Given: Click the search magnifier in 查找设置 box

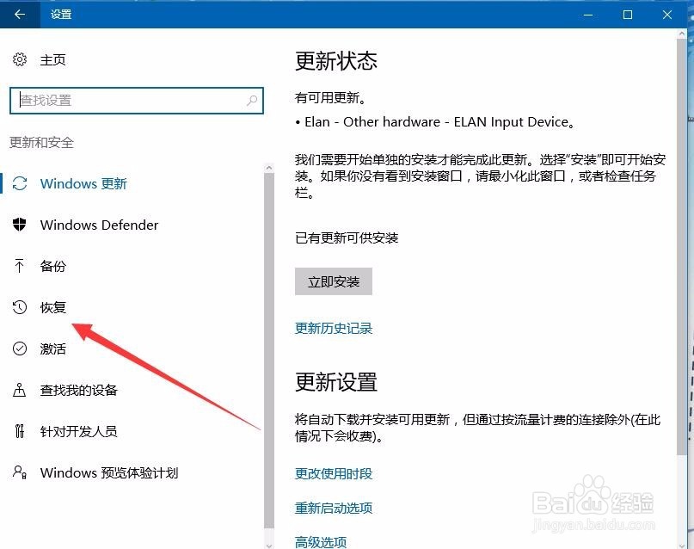Looking at the screenshot, I should [250, 101].
